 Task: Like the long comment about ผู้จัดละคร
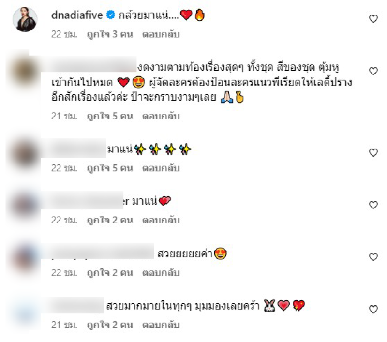(373, 71)
